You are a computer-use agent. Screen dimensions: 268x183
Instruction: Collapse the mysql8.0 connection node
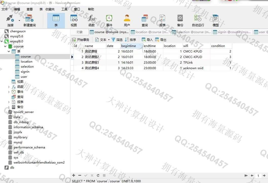pyautogui.click(x=2, y=41)
